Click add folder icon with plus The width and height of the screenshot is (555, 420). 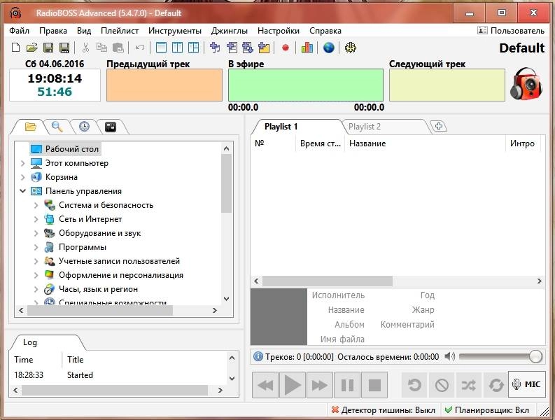(x=264, y=48)
